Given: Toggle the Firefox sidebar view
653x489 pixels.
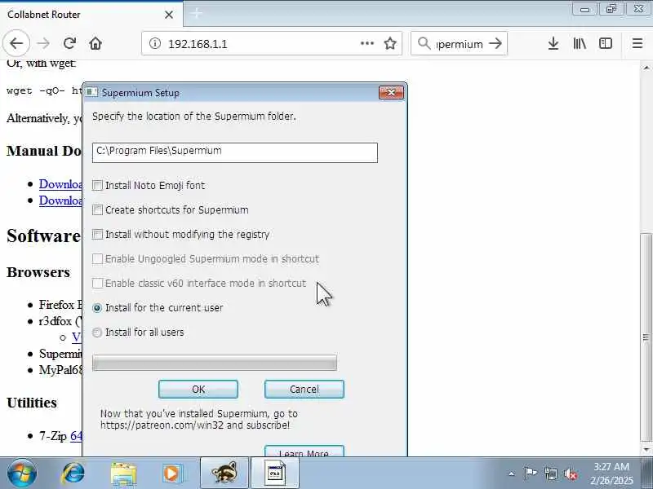Looking at the screenshot, I should 606,43.
